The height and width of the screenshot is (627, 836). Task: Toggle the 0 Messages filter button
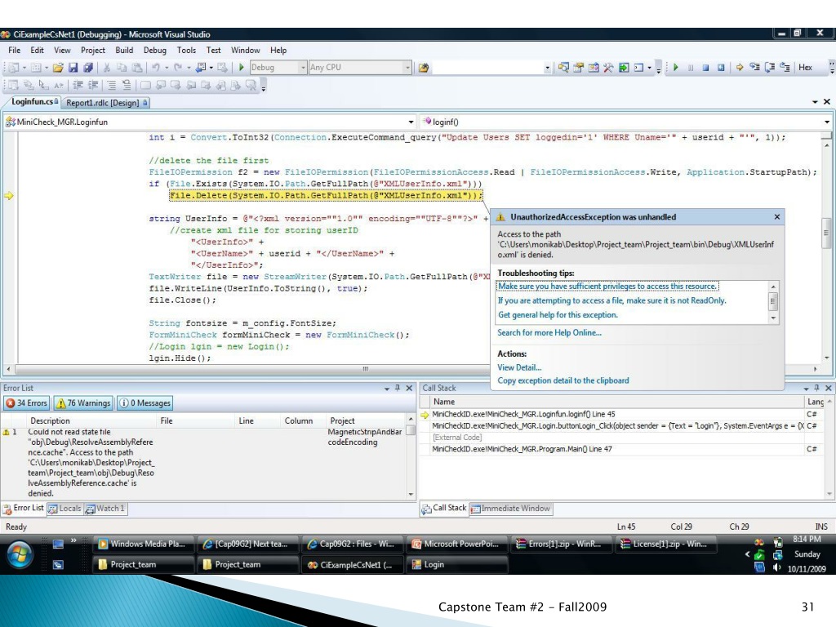pyautogui.click(x=145, y=403)
